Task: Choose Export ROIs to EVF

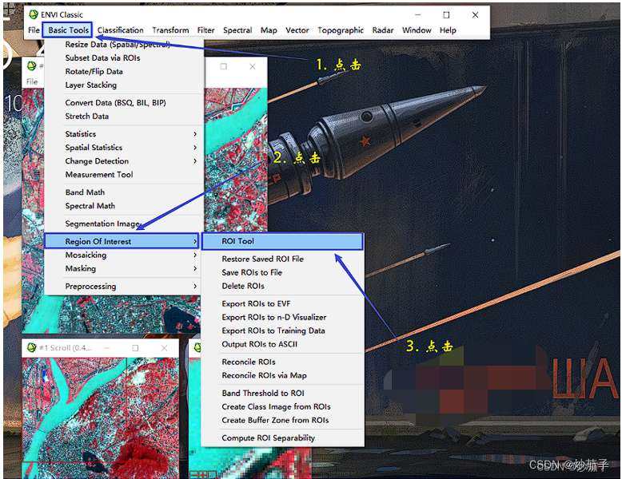Action: 282,303
